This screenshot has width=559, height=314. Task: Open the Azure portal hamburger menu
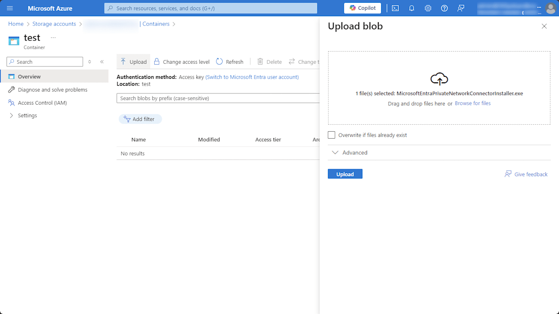tap(10, 8)
